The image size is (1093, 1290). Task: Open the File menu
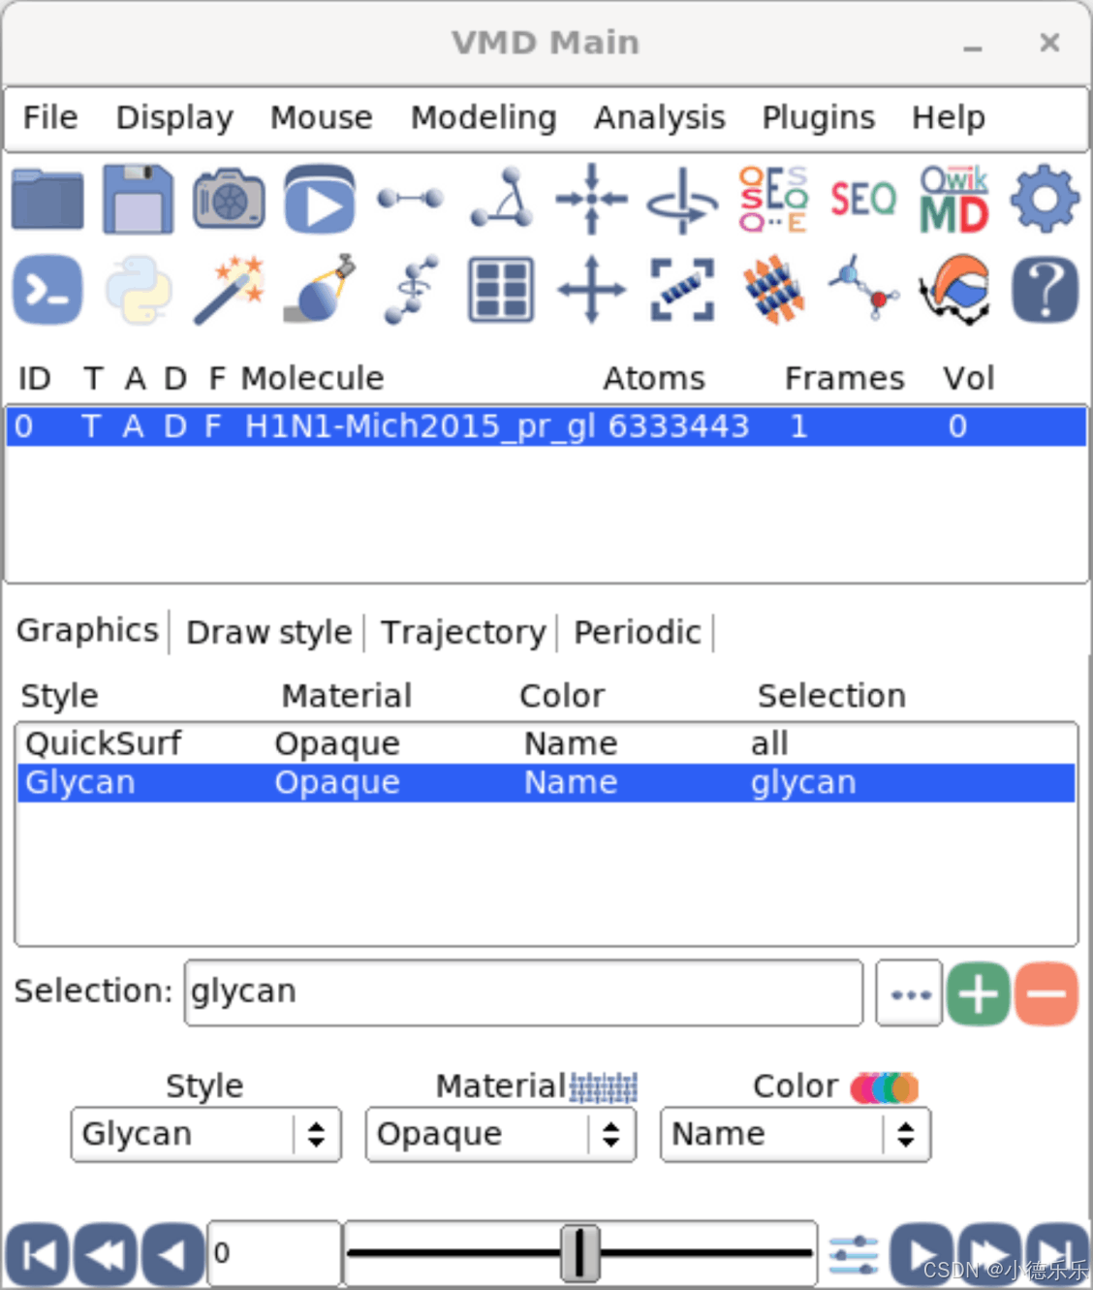pos(50,117)
